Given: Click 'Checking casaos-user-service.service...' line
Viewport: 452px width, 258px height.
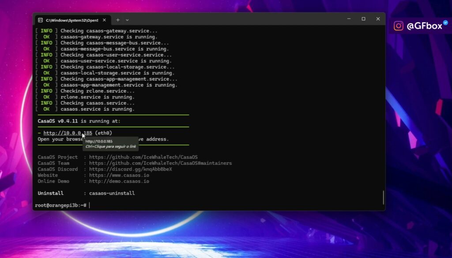Looking at the screenshot, I should (116, 55).
